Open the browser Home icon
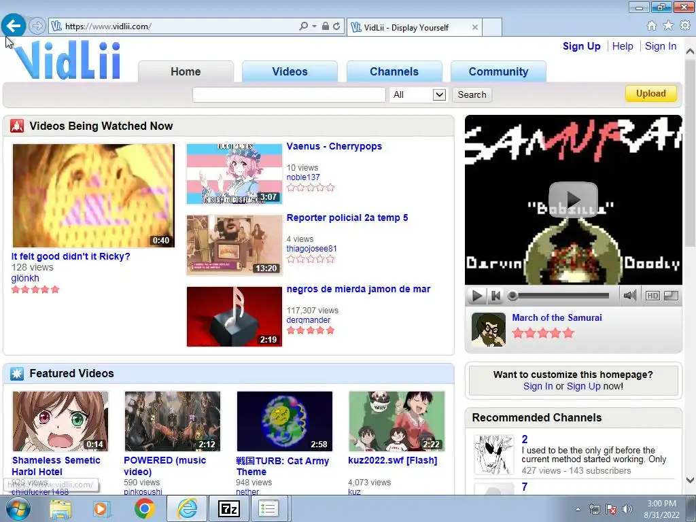The height and width of the screenshot is (522, 696). click(x=652, y=26)
